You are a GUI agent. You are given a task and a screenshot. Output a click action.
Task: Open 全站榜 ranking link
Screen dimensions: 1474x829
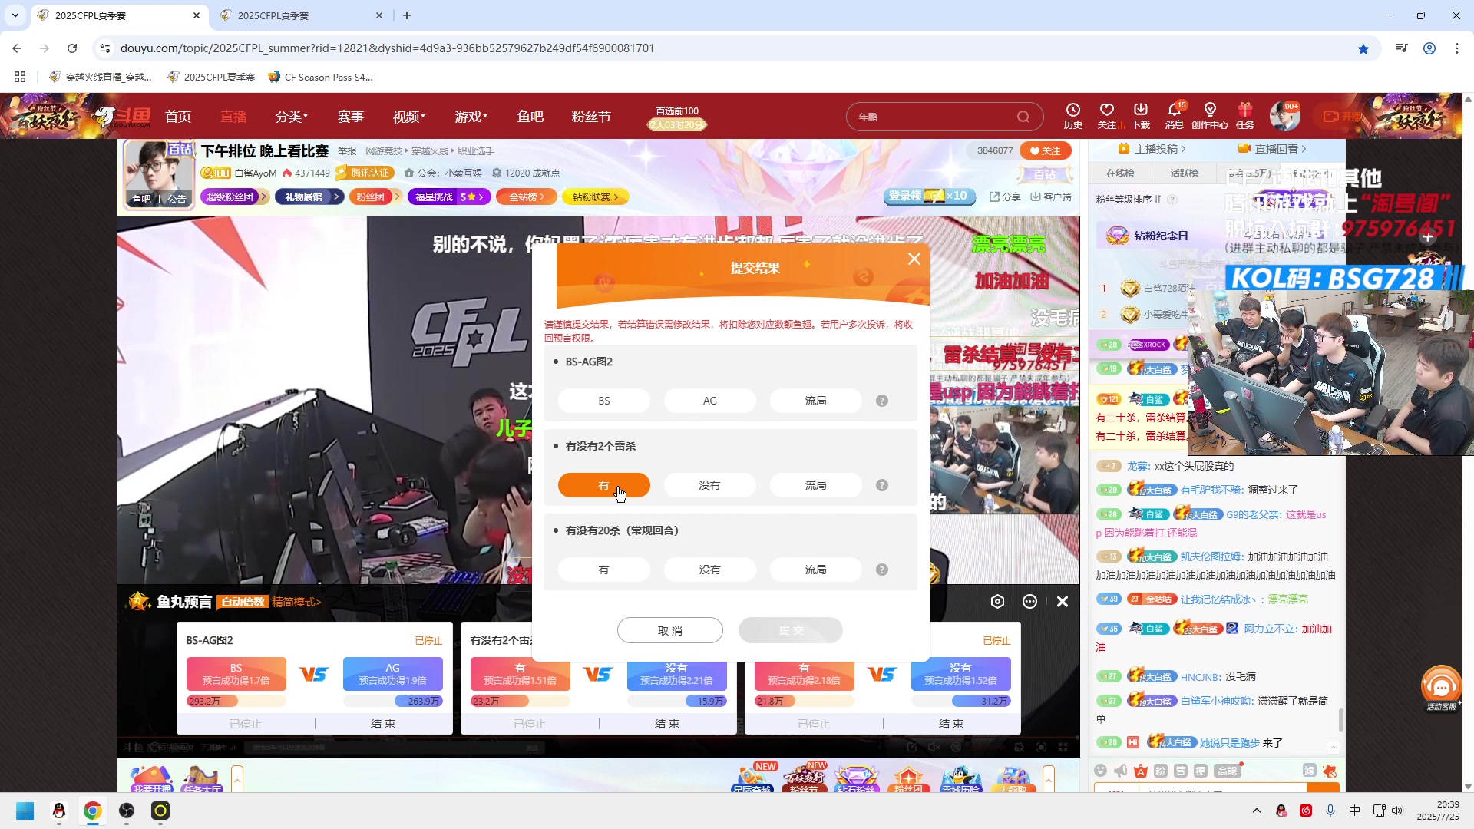click(x=527, y=197)
